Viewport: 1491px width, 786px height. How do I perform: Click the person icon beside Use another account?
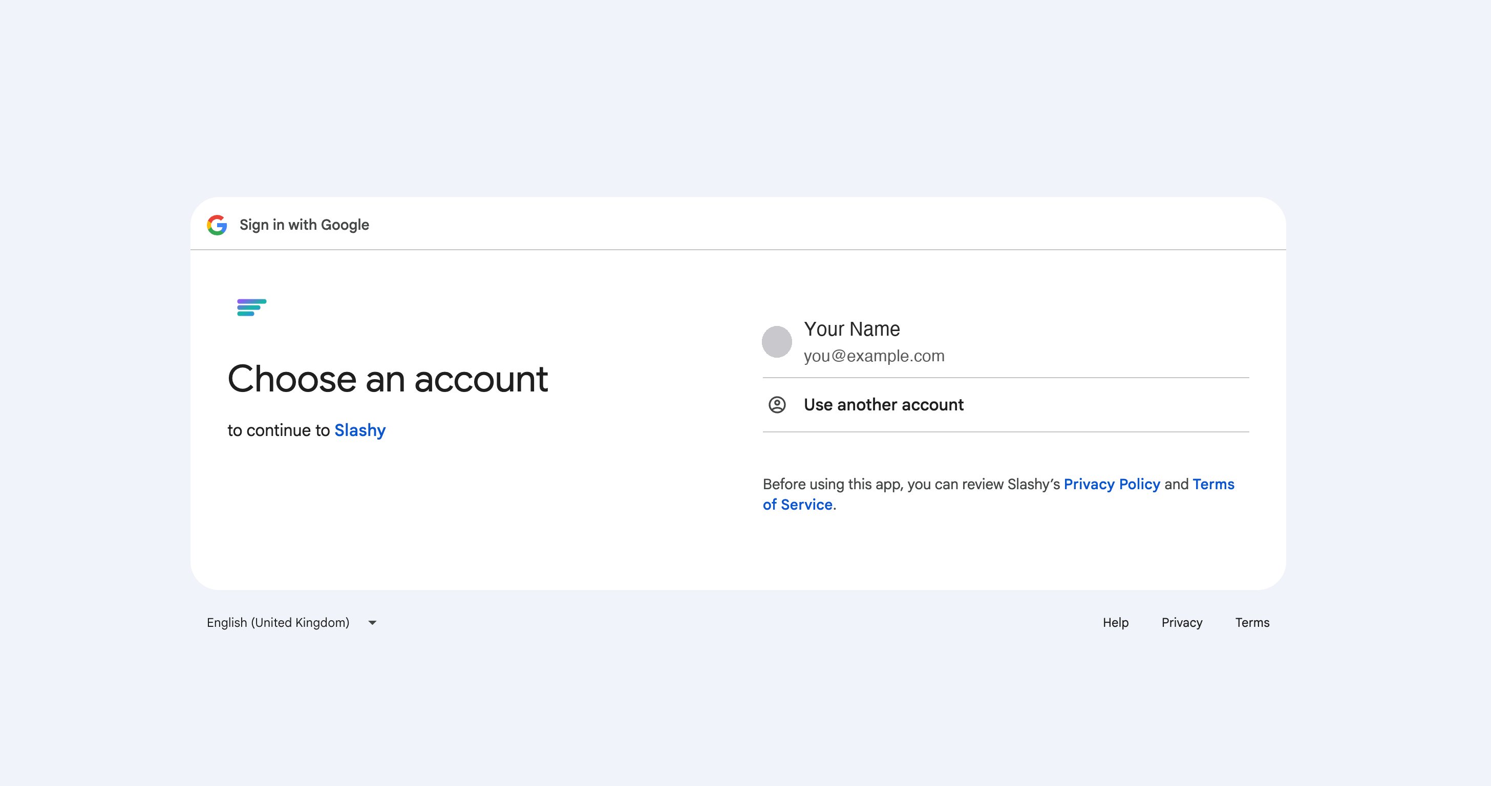tap(777, 405)
